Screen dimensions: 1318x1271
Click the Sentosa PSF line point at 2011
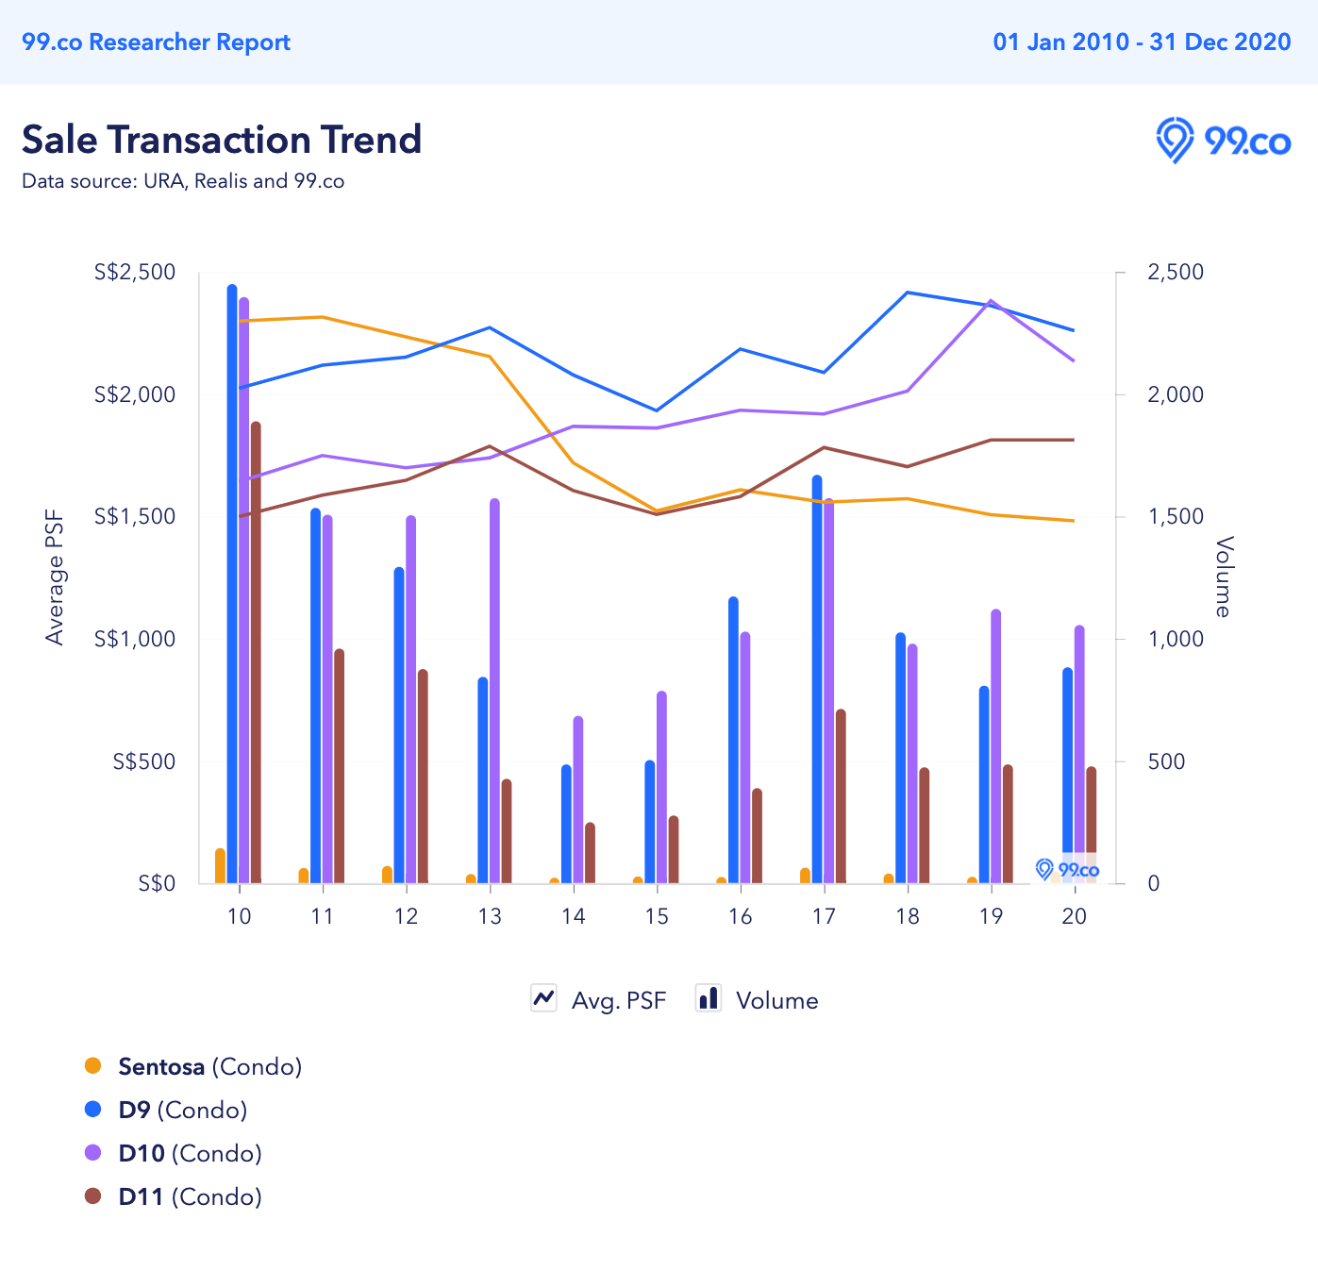pyautogui.click(x=323, y=317)
